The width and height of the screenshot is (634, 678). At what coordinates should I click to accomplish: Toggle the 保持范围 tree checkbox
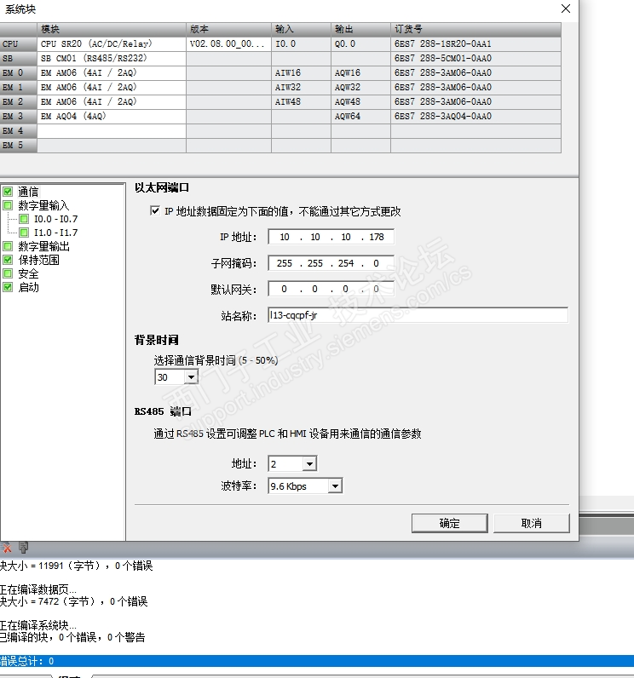pos(8,260)
